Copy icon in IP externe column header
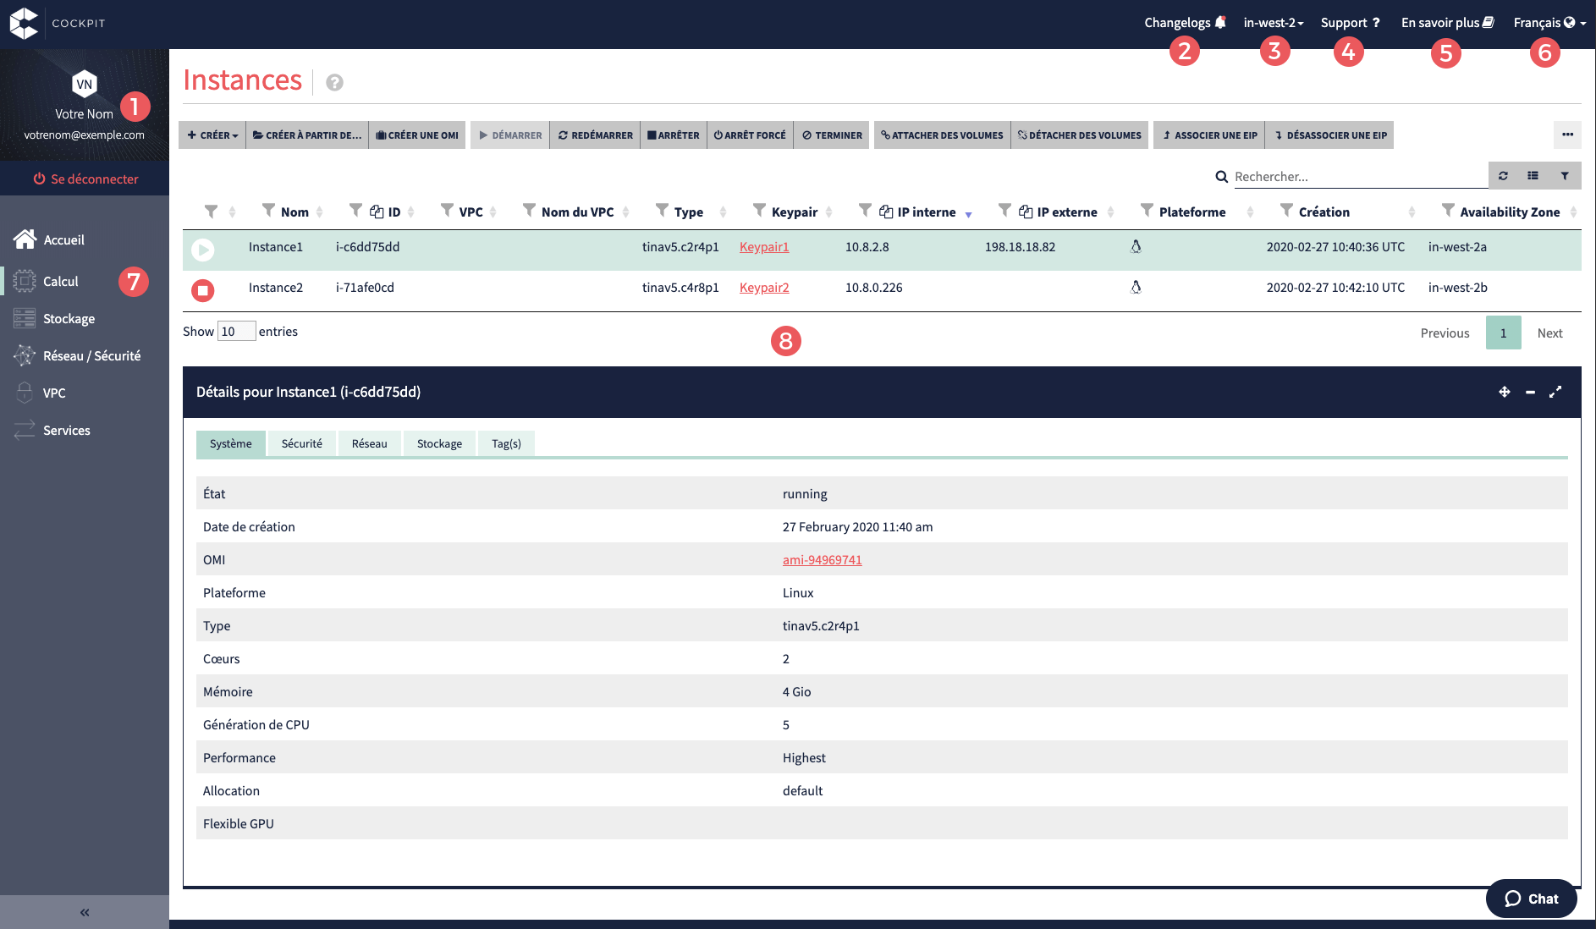Viewport: 1596px width, 929px height. coord(1026,212)
